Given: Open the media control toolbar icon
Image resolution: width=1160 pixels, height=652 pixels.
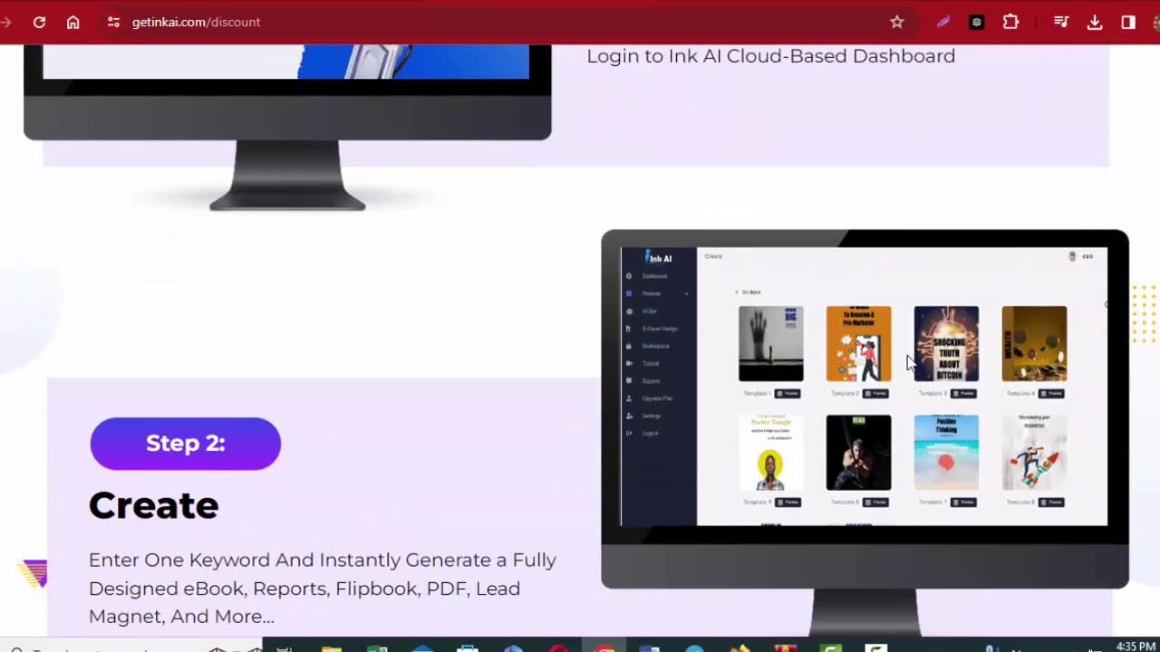Looking at the screenshot, I should (1060, 22).
